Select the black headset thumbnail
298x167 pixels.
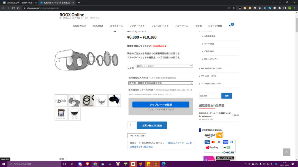coord(115,101)
